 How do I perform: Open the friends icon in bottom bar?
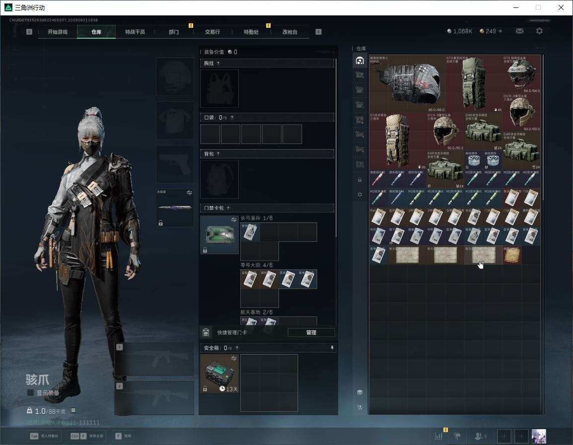480,436
